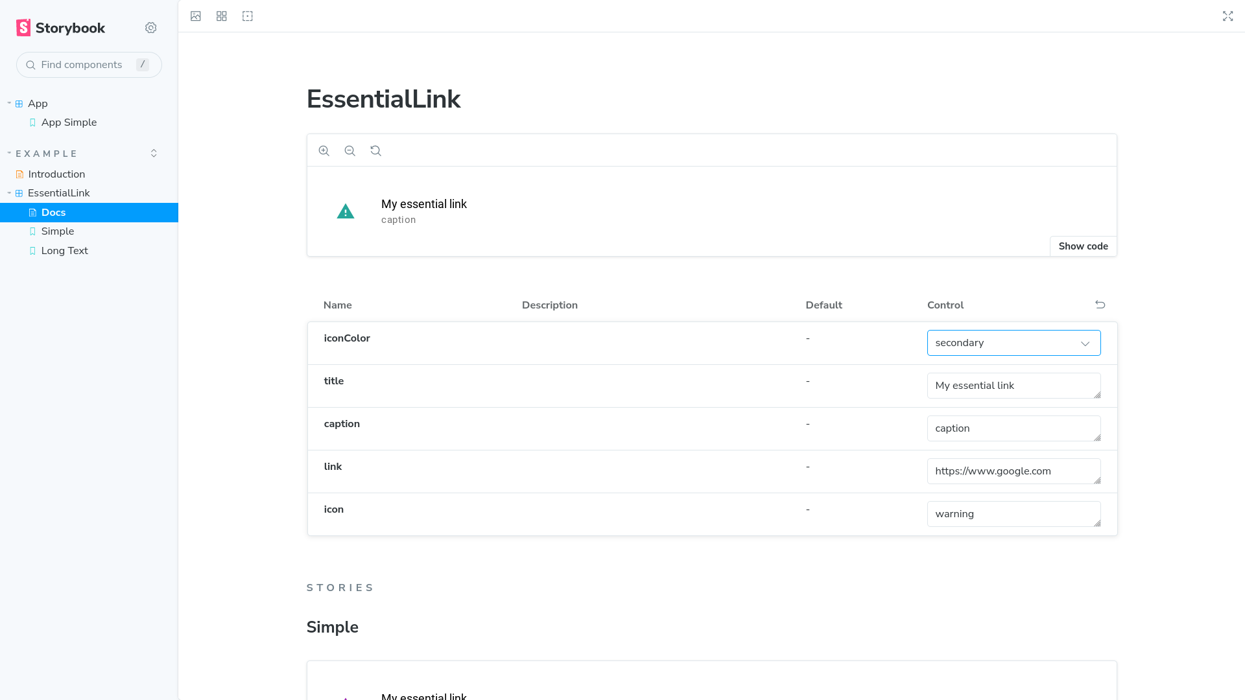Open the iconColor control dropdown
The image size is (1245, 700).
1014,342
